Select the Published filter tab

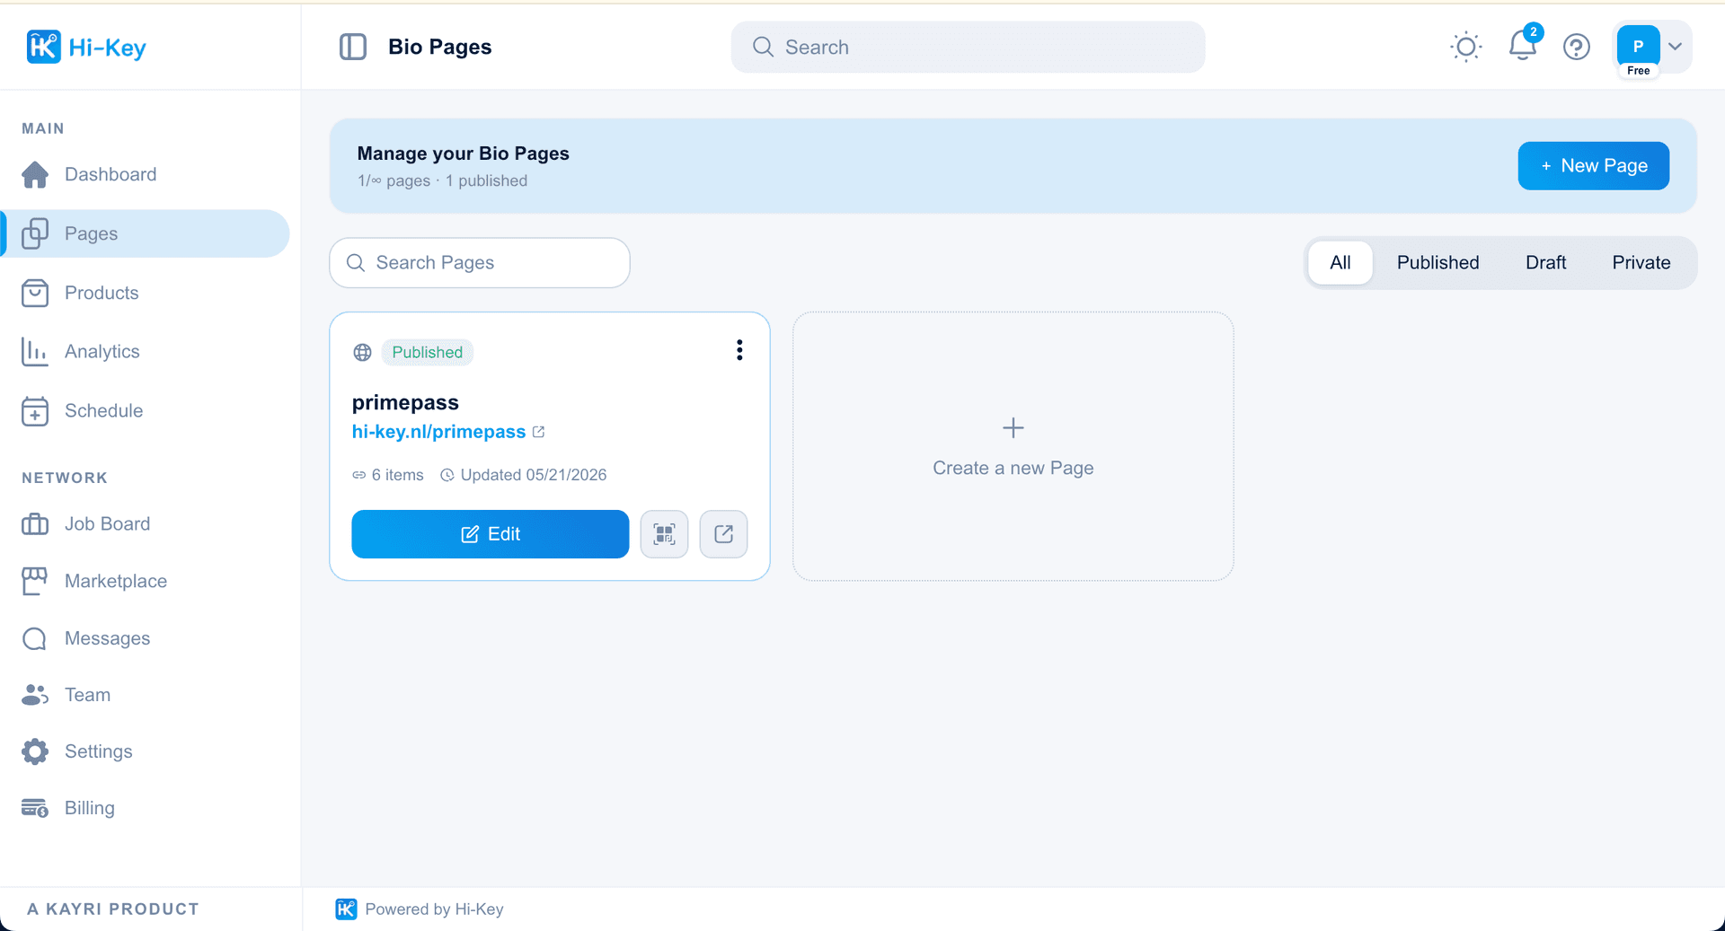point(1437,262)
